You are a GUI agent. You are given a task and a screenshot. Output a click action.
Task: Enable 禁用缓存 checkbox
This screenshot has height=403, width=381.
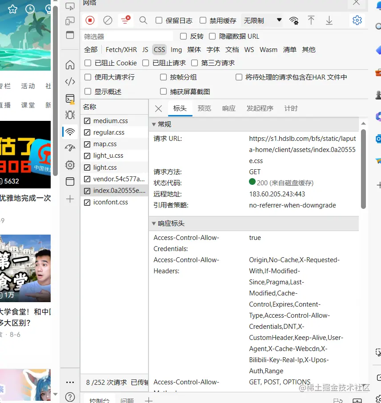203,20
